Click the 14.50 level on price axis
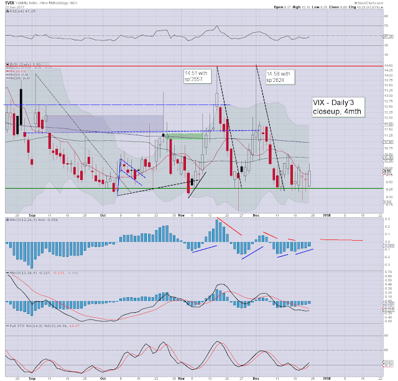Screen dimensions: 398x381 coord(389,66)
